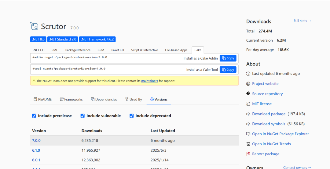Click the Report package link
Screen dimensions: 330x169
[266, 154]
